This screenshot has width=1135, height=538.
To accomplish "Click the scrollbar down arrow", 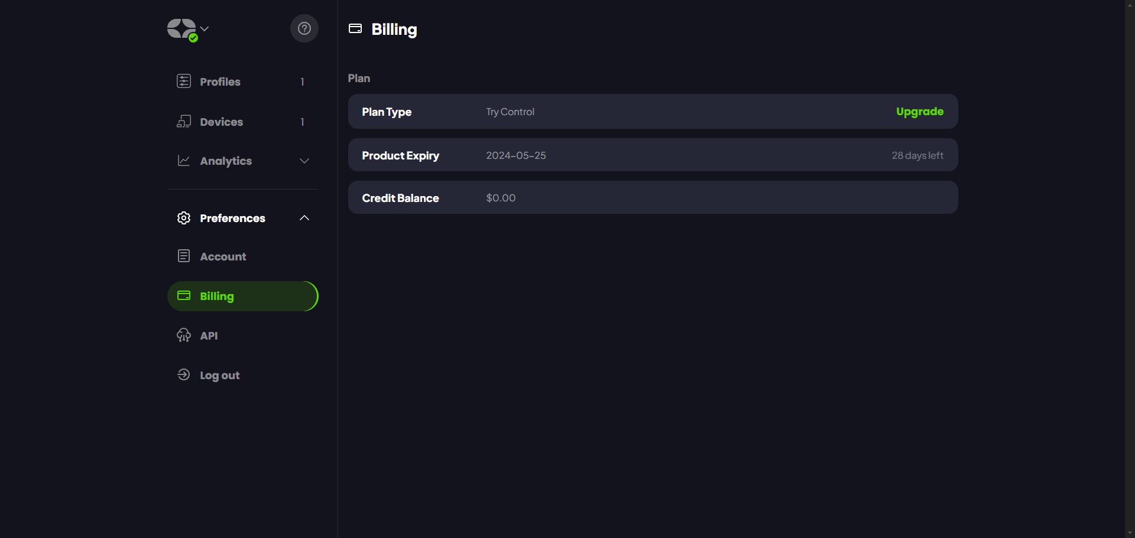I will coord(1130,533).
